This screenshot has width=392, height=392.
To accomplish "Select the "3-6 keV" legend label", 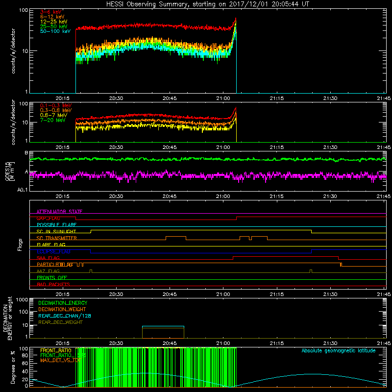I will (x=51, y=12).
